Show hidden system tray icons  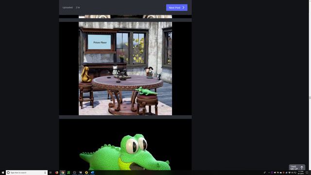coord(269,173)
